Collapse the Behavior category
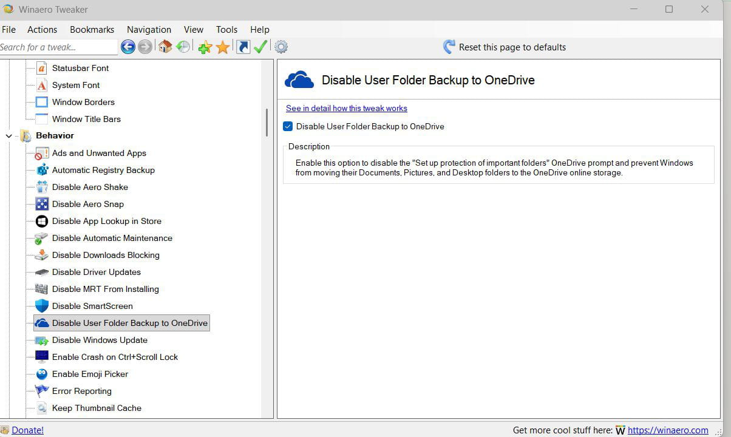 pos(9,136)
